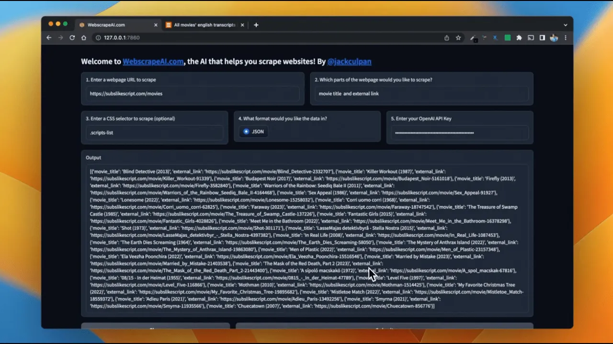The image size is (613, 344).
Task: Open the Chrome profile avatar
Action: pyautogui.click(x=554, y=38)
